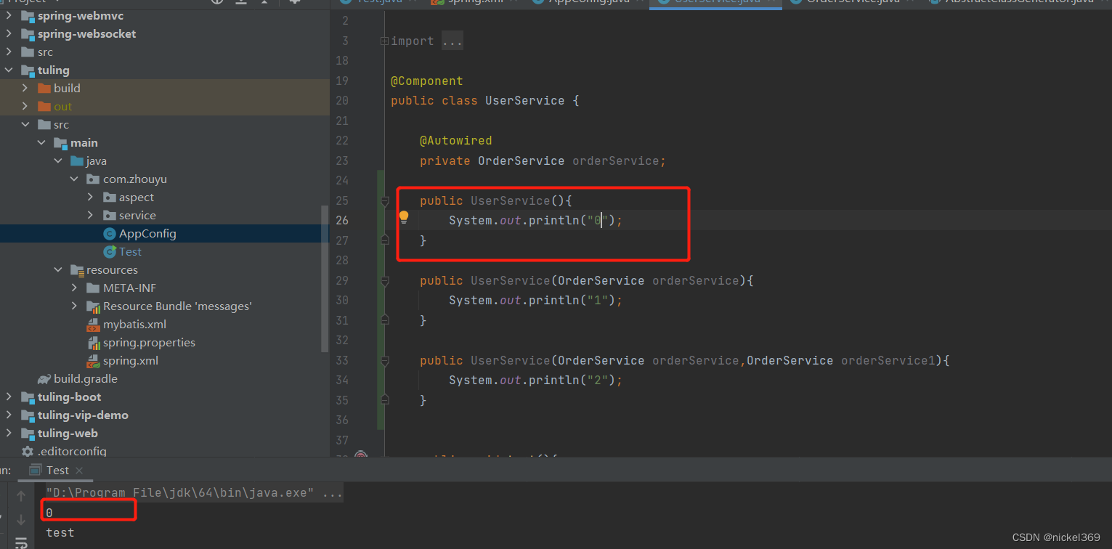Click the orange build folder icon
This screenshot has height=549, width=1112.
point(44,89)
